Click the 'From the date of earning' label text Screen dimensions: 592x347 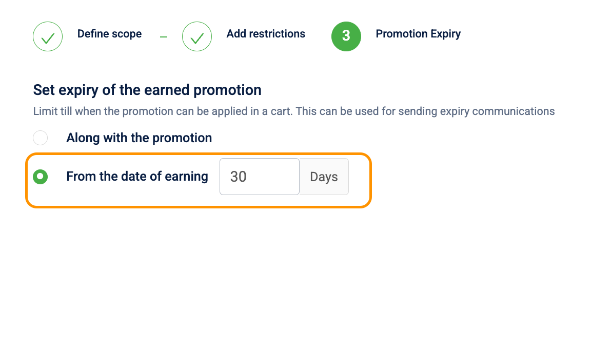coord(137,177)
